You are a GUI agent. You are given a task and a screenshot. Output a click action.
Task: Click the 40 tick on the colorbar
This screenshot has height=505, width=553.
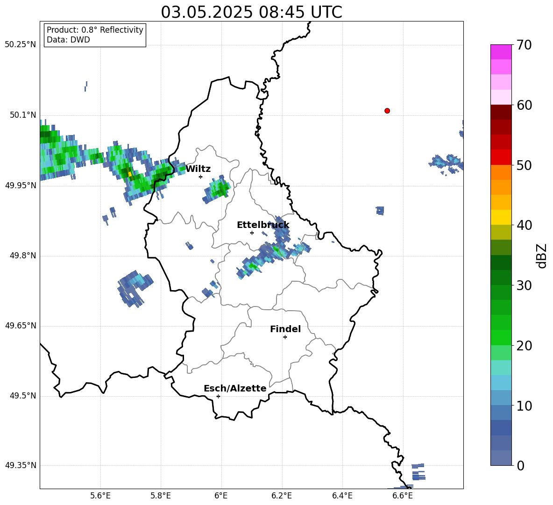[524, 225]
